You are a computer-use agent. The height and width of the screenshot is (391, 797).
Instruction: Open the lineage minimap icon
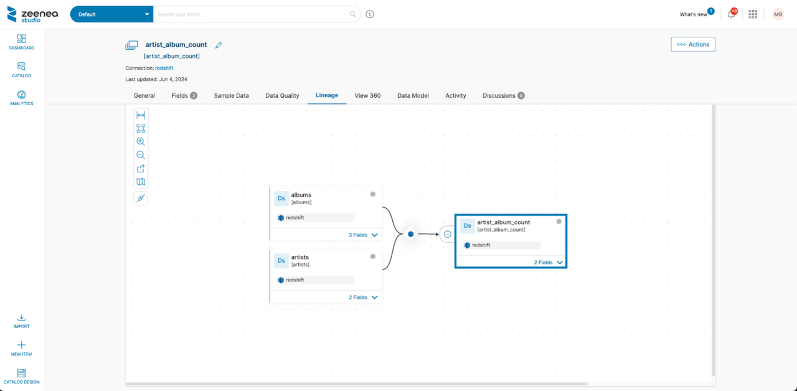141,181
